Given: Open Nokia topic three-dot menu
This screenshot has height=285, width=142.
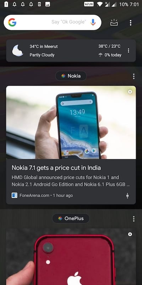Looking at the screenshot, I should pos(134,76).
